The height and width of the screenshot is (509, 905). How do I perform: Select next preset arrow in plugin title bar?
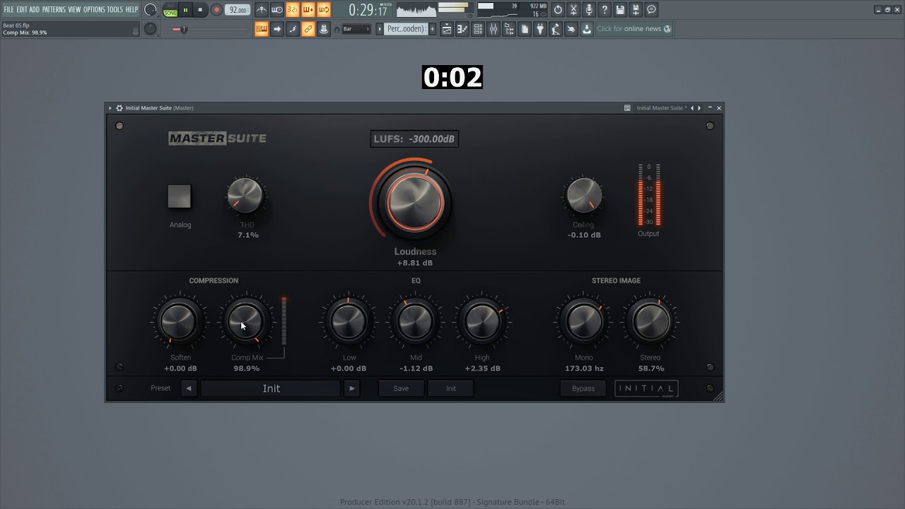click(699, 108)
